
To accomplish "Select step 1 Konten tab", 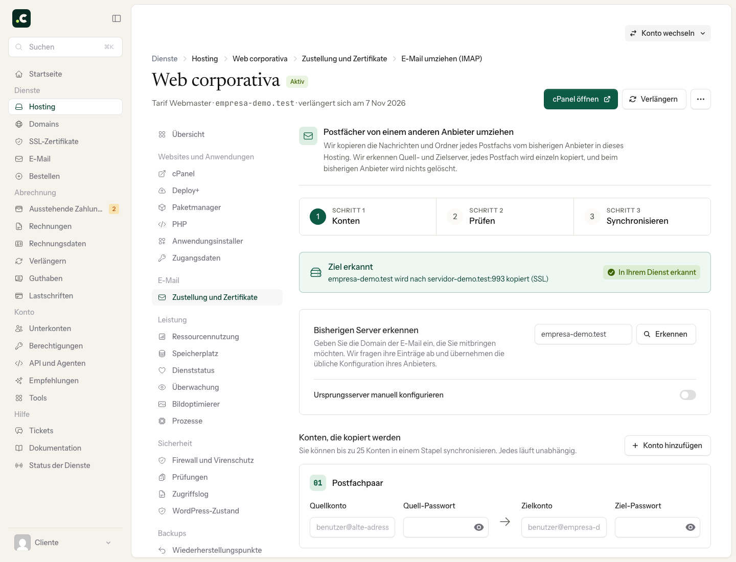I will pyautogui.click(x=367, y=217).
